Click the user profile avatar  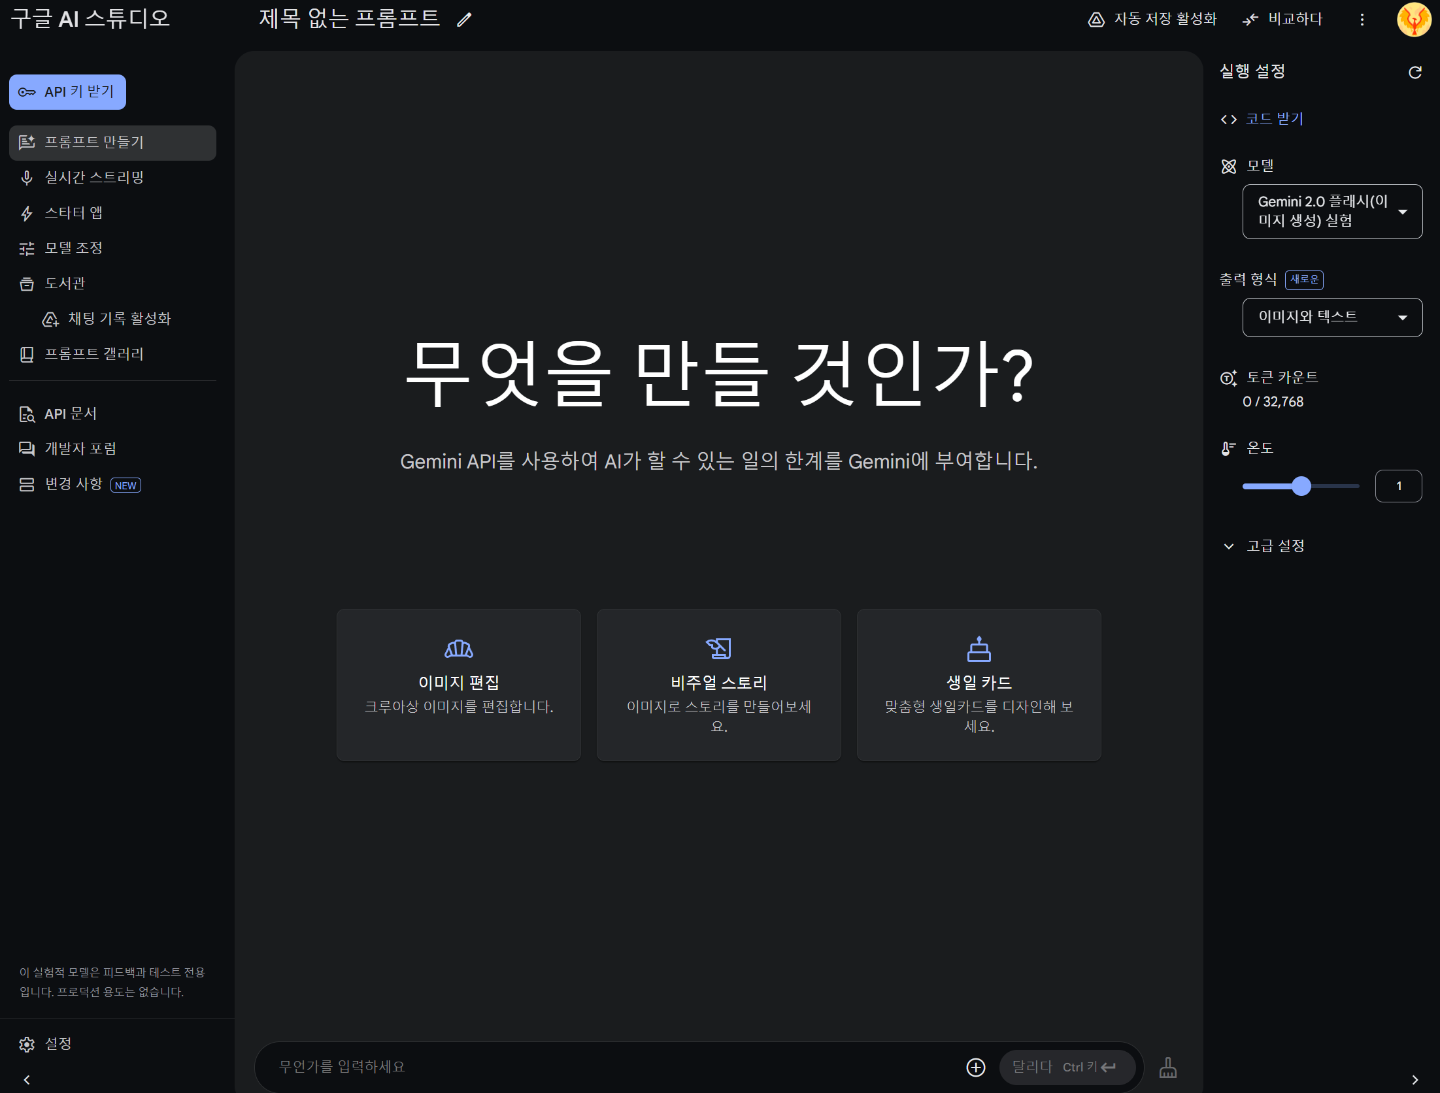click(1414, 20)
